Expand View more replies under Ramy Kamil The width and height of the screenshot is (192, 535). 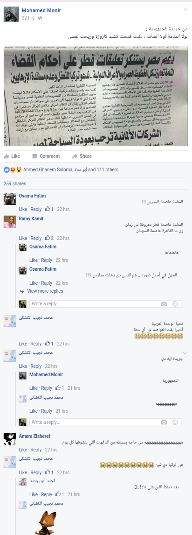(45, 291)
